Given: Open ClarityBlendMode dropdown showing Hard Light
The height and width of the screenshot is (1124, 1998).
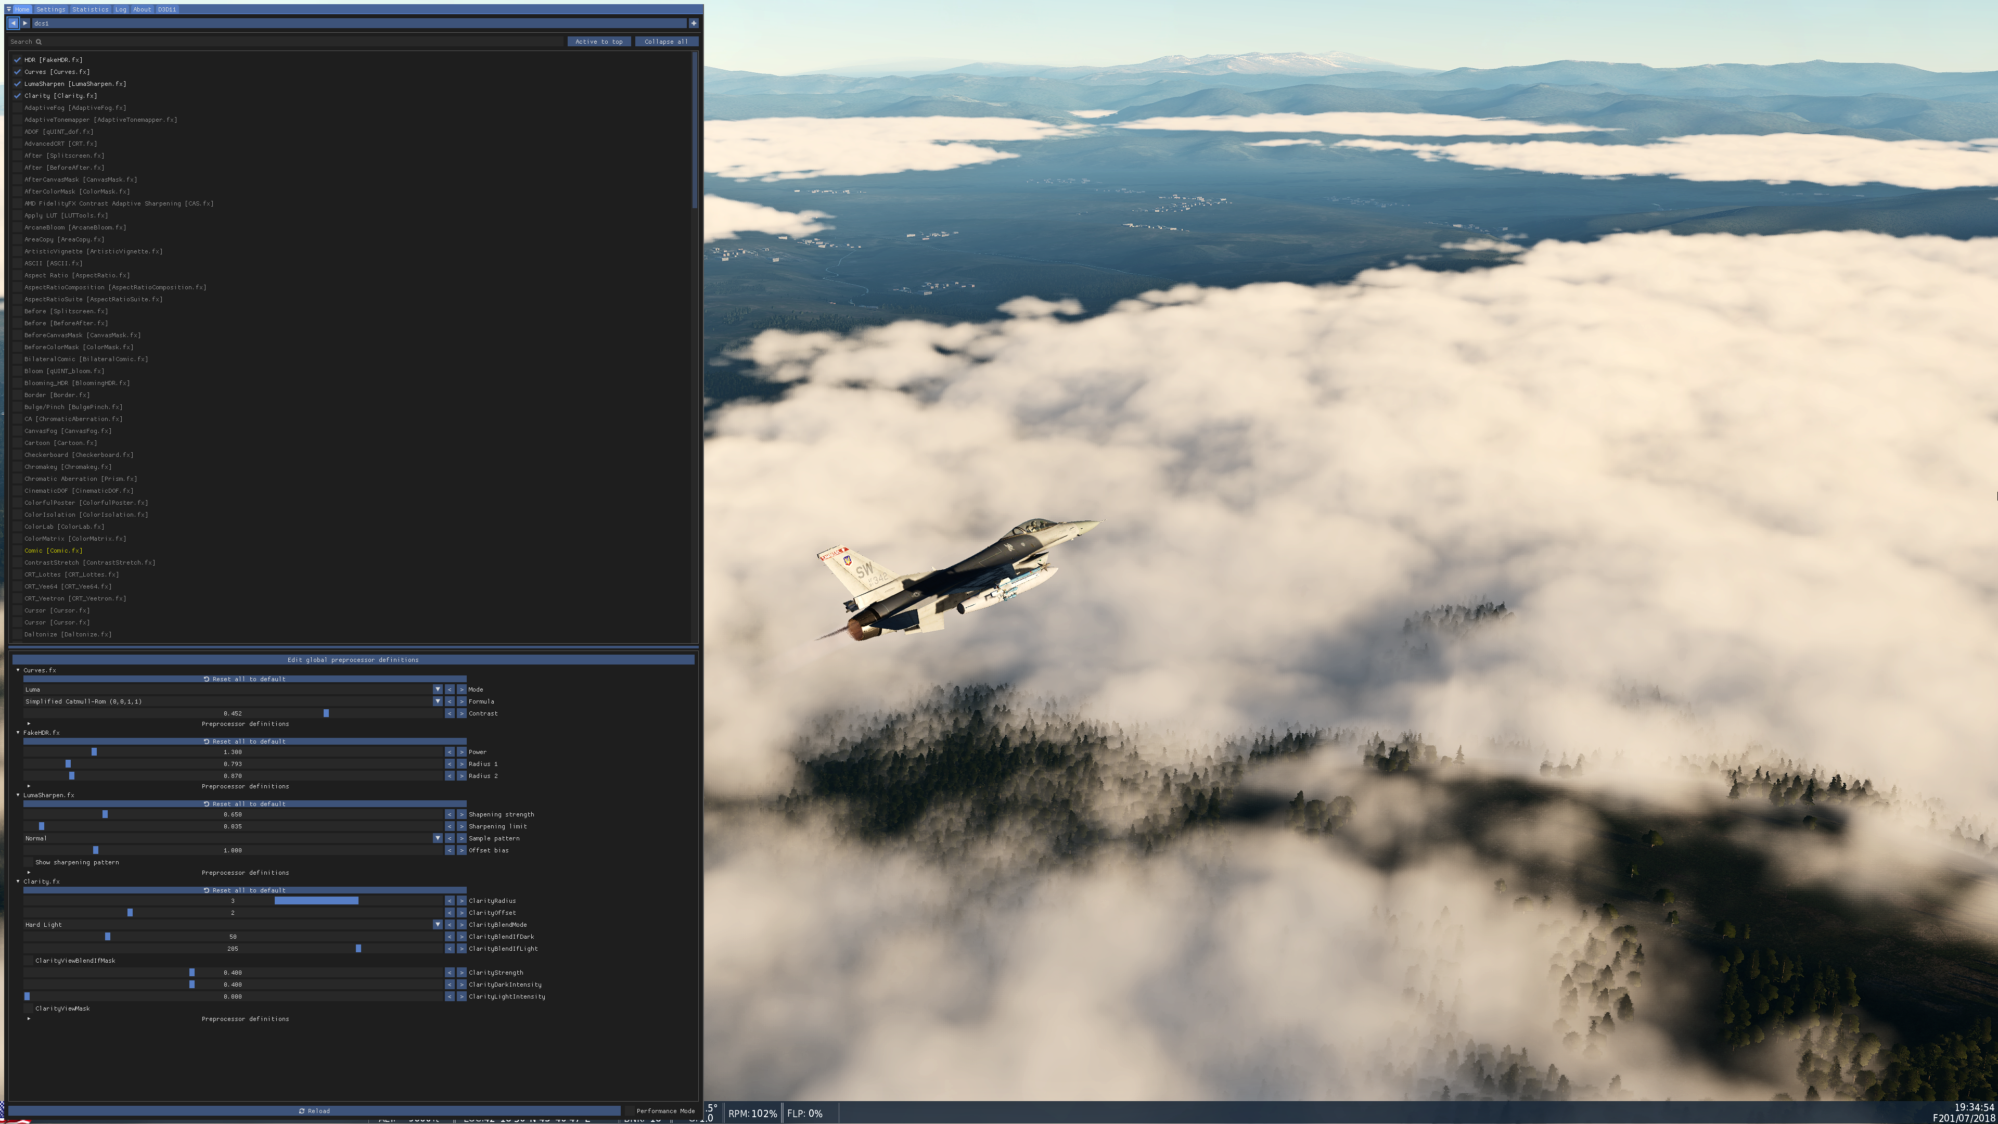Looking at the screenshot, I should click(x=232, y=925).
